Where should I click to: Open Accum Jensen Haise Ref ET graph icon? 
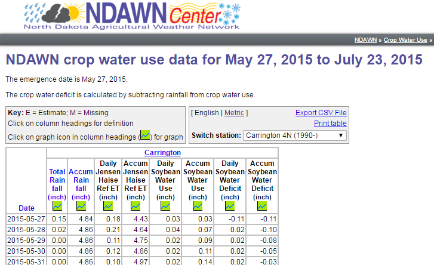136,206
